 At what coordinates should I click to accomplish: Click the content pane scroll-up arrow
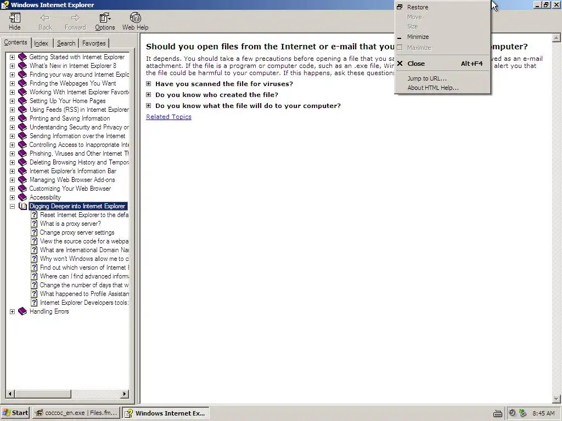click(557, 38)
